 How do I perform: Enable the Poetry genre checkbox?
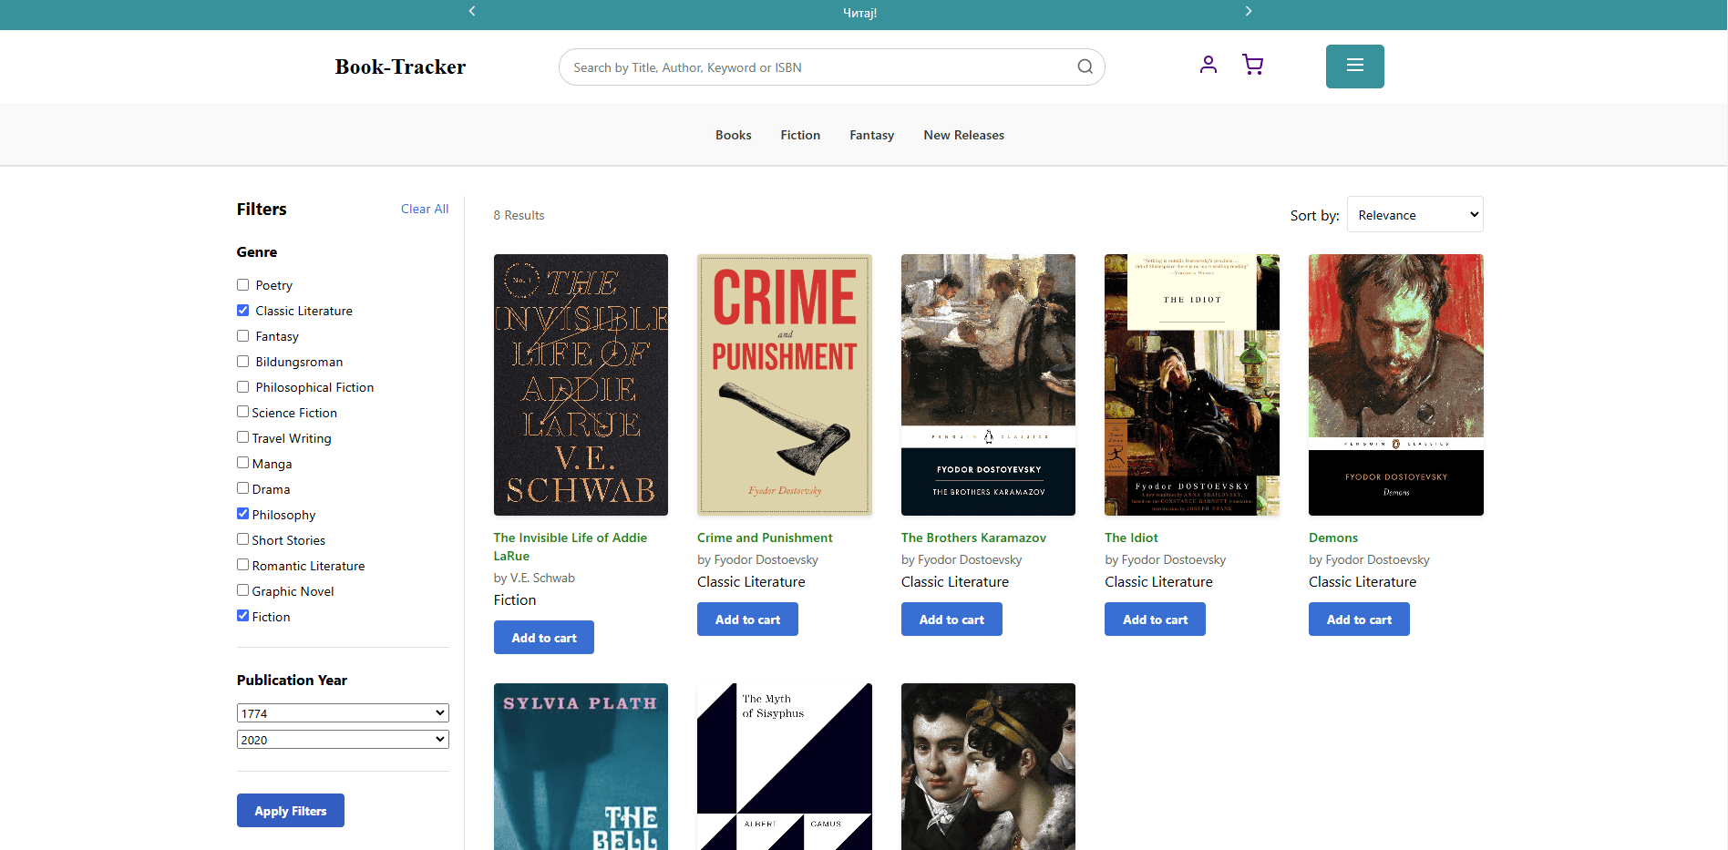243,285
